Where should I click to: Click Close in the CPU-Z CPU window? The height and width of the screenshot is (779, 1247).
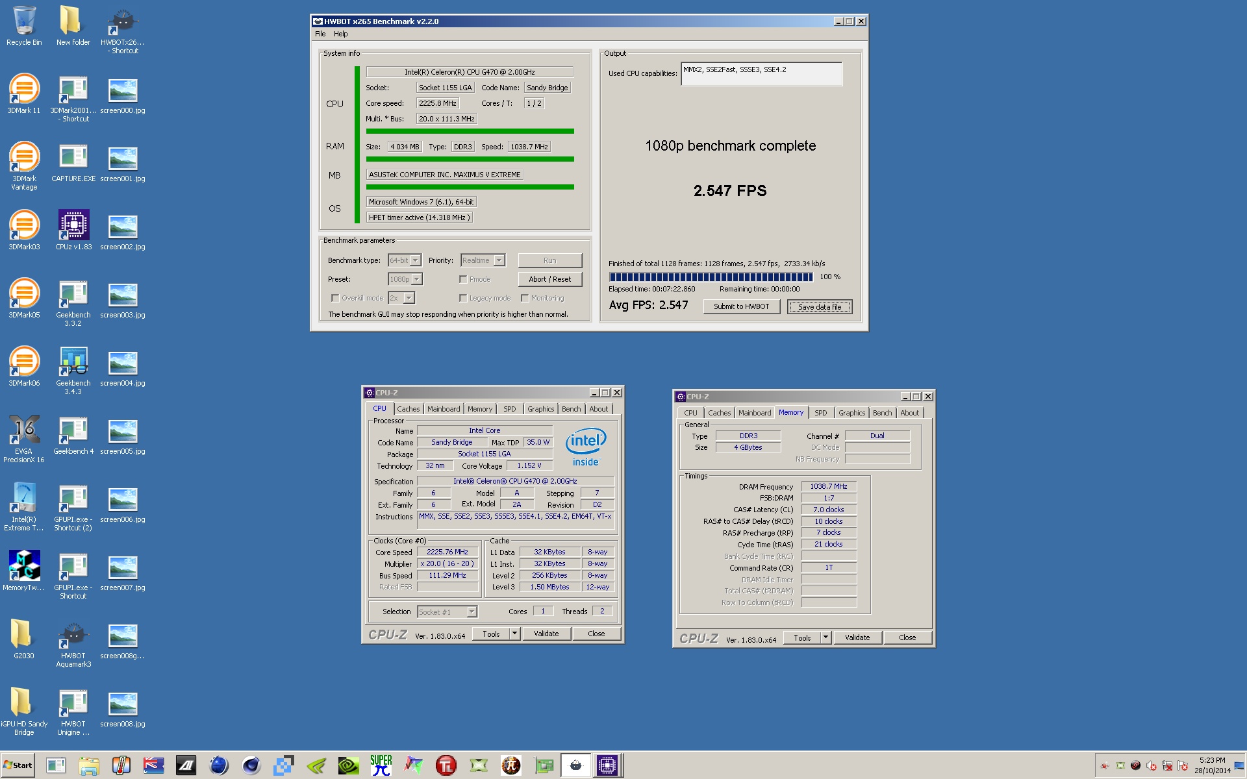pyautogui.click(x=596, y=634)
